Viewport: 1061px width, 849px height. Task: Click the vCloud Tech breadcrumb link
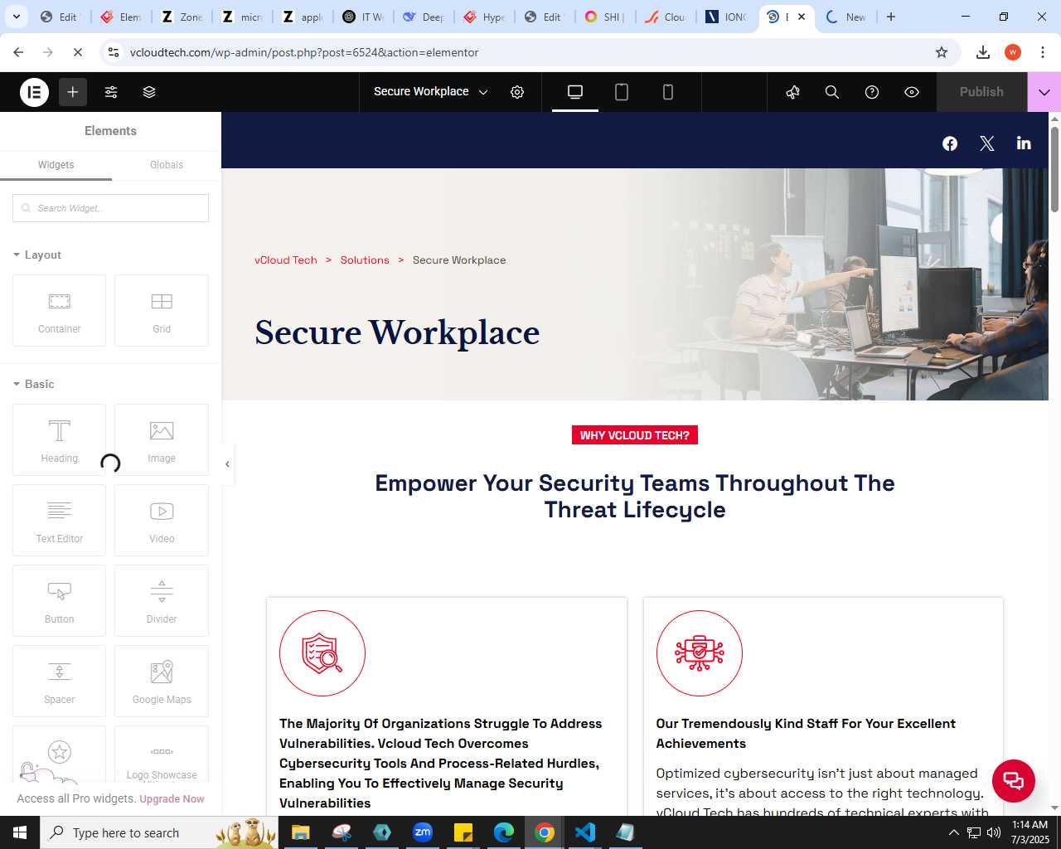point(286,260)
